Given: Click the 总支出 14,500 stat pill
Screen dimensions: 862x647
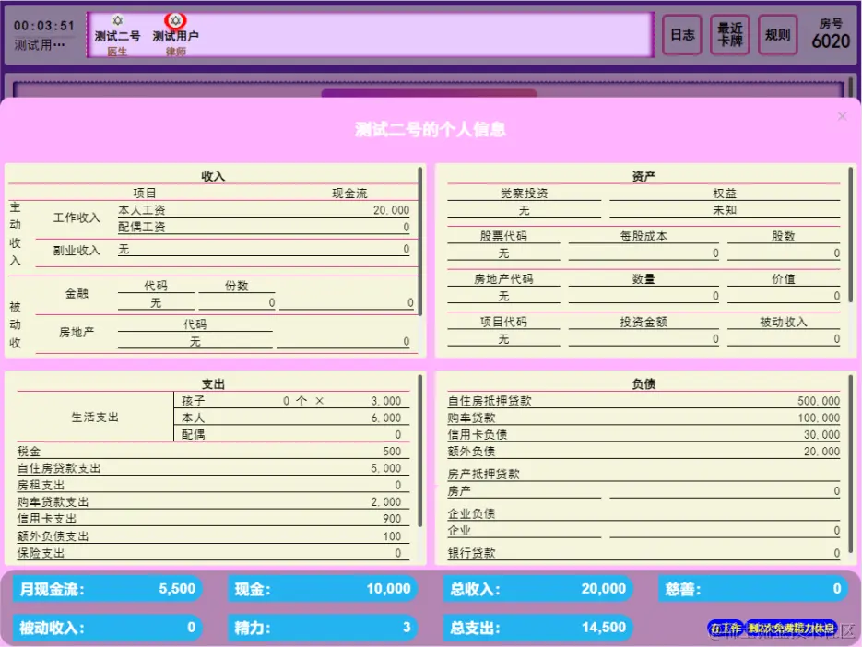Looking at the screenshot, I should (x=537, y=628).
